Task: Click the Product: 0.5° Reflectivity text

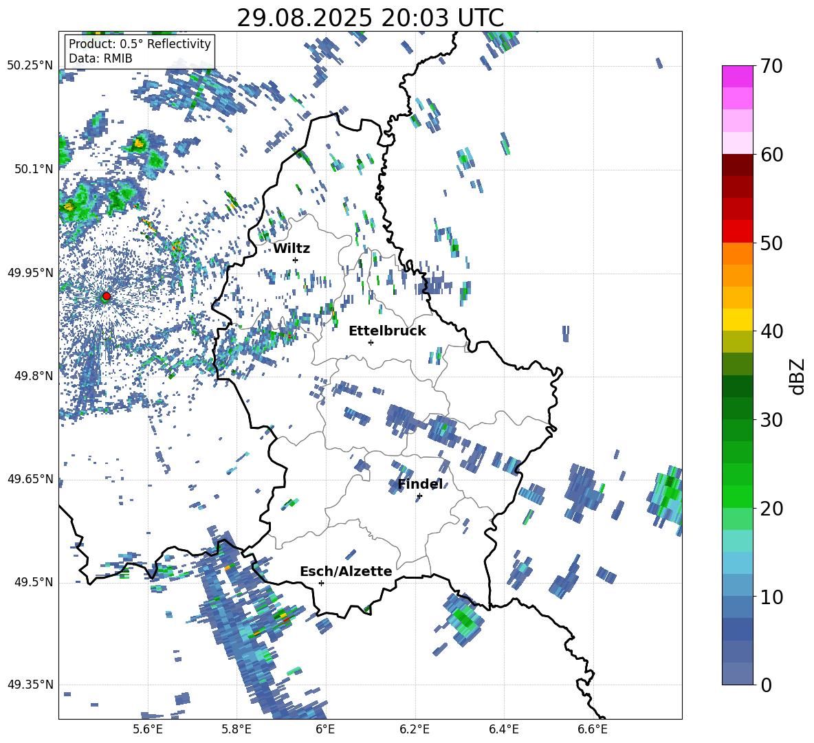Action: coord(140,44)
